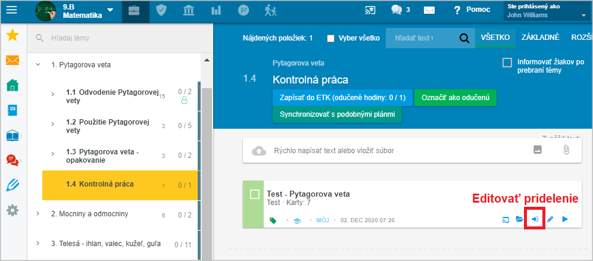Open settings gear in left sidebar

(x=12, y=210)
